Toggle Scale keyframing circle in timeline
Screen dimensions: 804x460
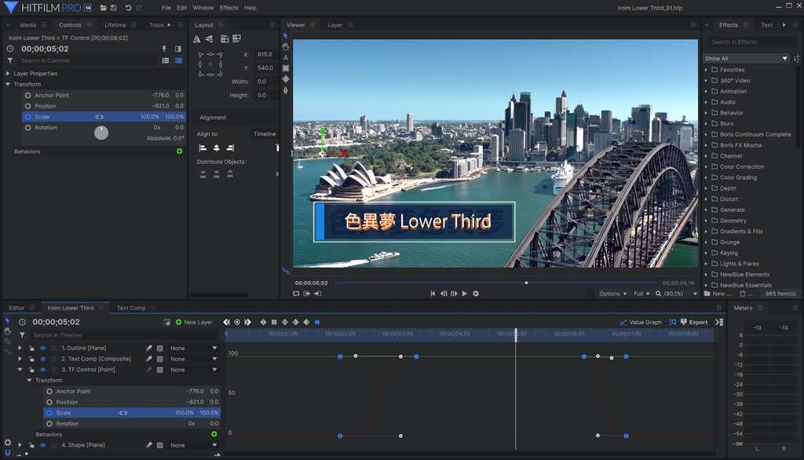[49, 413]
